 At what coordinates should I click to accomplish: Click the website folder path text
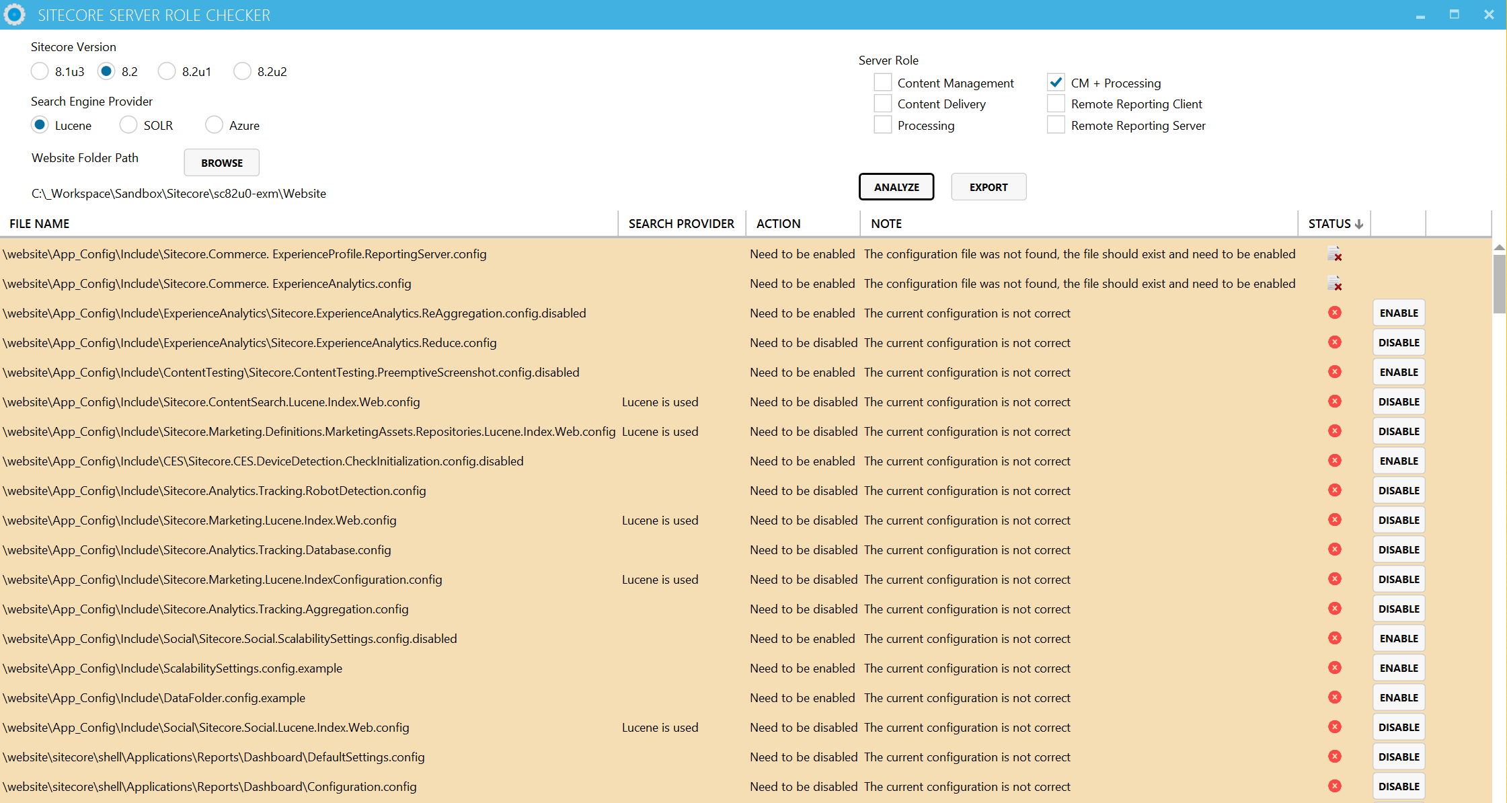coord(179,194)
